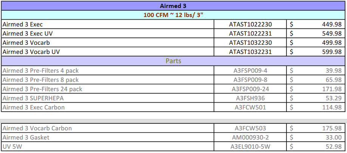
Task: Click the Airmed 3 Vocarb UV cell
Action: point(108,52)
